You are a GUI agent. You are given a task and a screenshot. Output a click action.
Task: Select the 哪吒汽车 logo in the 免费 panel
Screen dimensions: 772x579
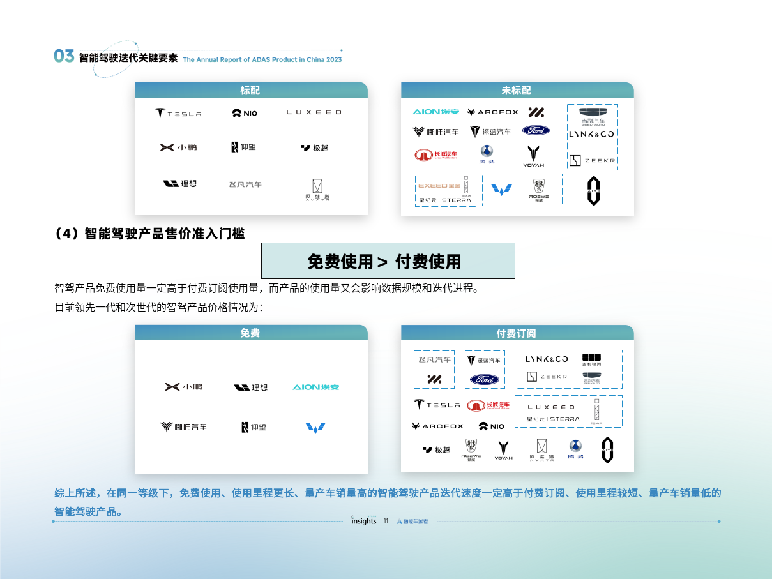coord(183,426)
